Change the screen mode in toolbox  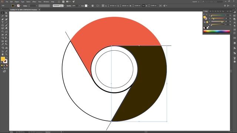point(4,71)
